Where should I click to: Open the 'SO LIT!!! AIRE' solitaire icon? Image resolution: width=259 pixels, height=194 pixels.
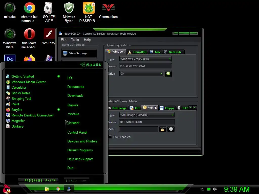pos(49,12)
